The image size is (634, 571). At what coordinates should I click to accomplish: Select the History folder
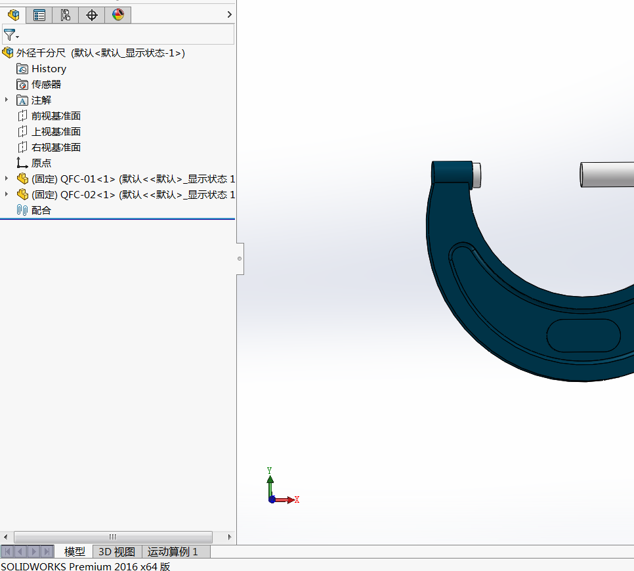(49, 69)
